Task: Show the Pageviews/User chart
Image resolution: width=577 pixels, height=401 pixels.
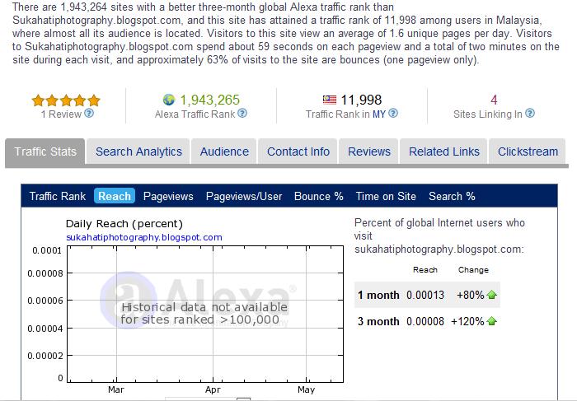Action: [x=244, y=196]
